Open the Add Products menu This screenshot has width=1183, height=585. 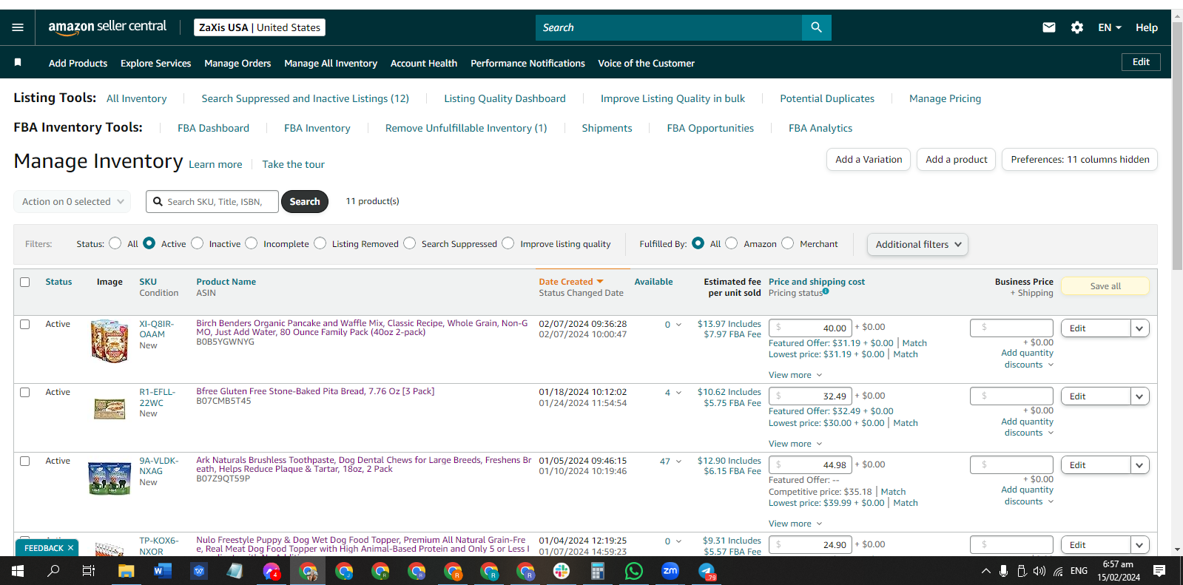coord(78,64)
